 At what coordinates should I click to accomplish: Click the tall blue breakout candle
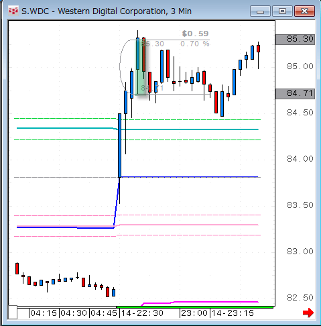click(x=120, y=146)
